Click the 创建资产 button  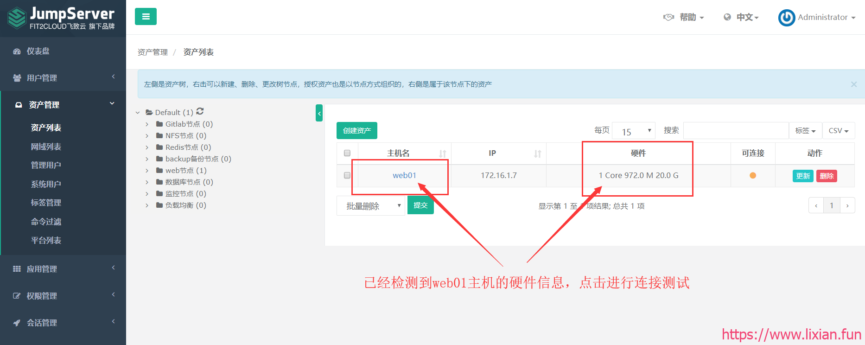coord(356,131)
